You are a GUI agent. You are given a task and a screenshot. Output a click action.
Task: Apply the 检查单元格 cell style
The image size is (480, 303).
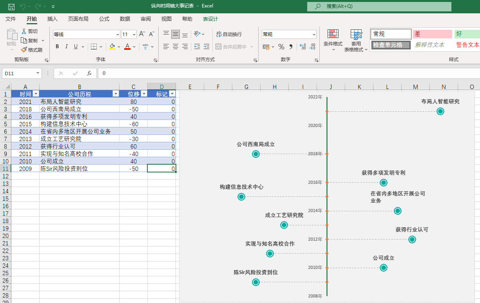[391, 45]
